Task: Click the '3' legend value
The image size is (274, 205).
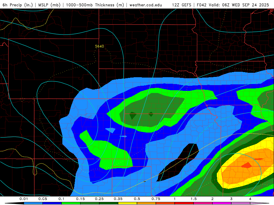Action: [232, 199]
